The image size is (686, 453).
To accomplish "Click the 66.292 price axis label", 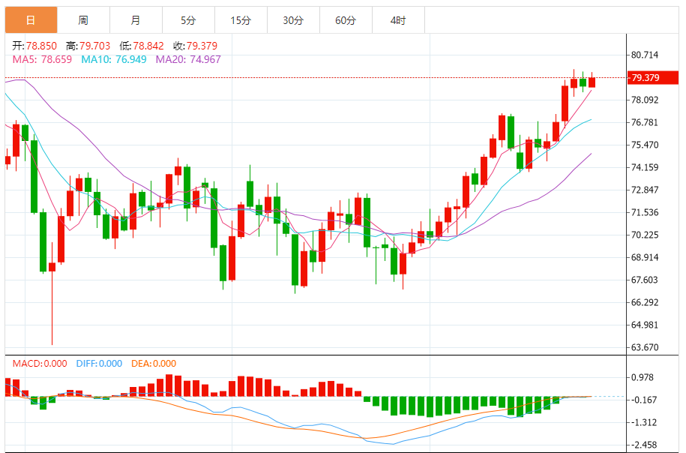I will coord(645,302).
